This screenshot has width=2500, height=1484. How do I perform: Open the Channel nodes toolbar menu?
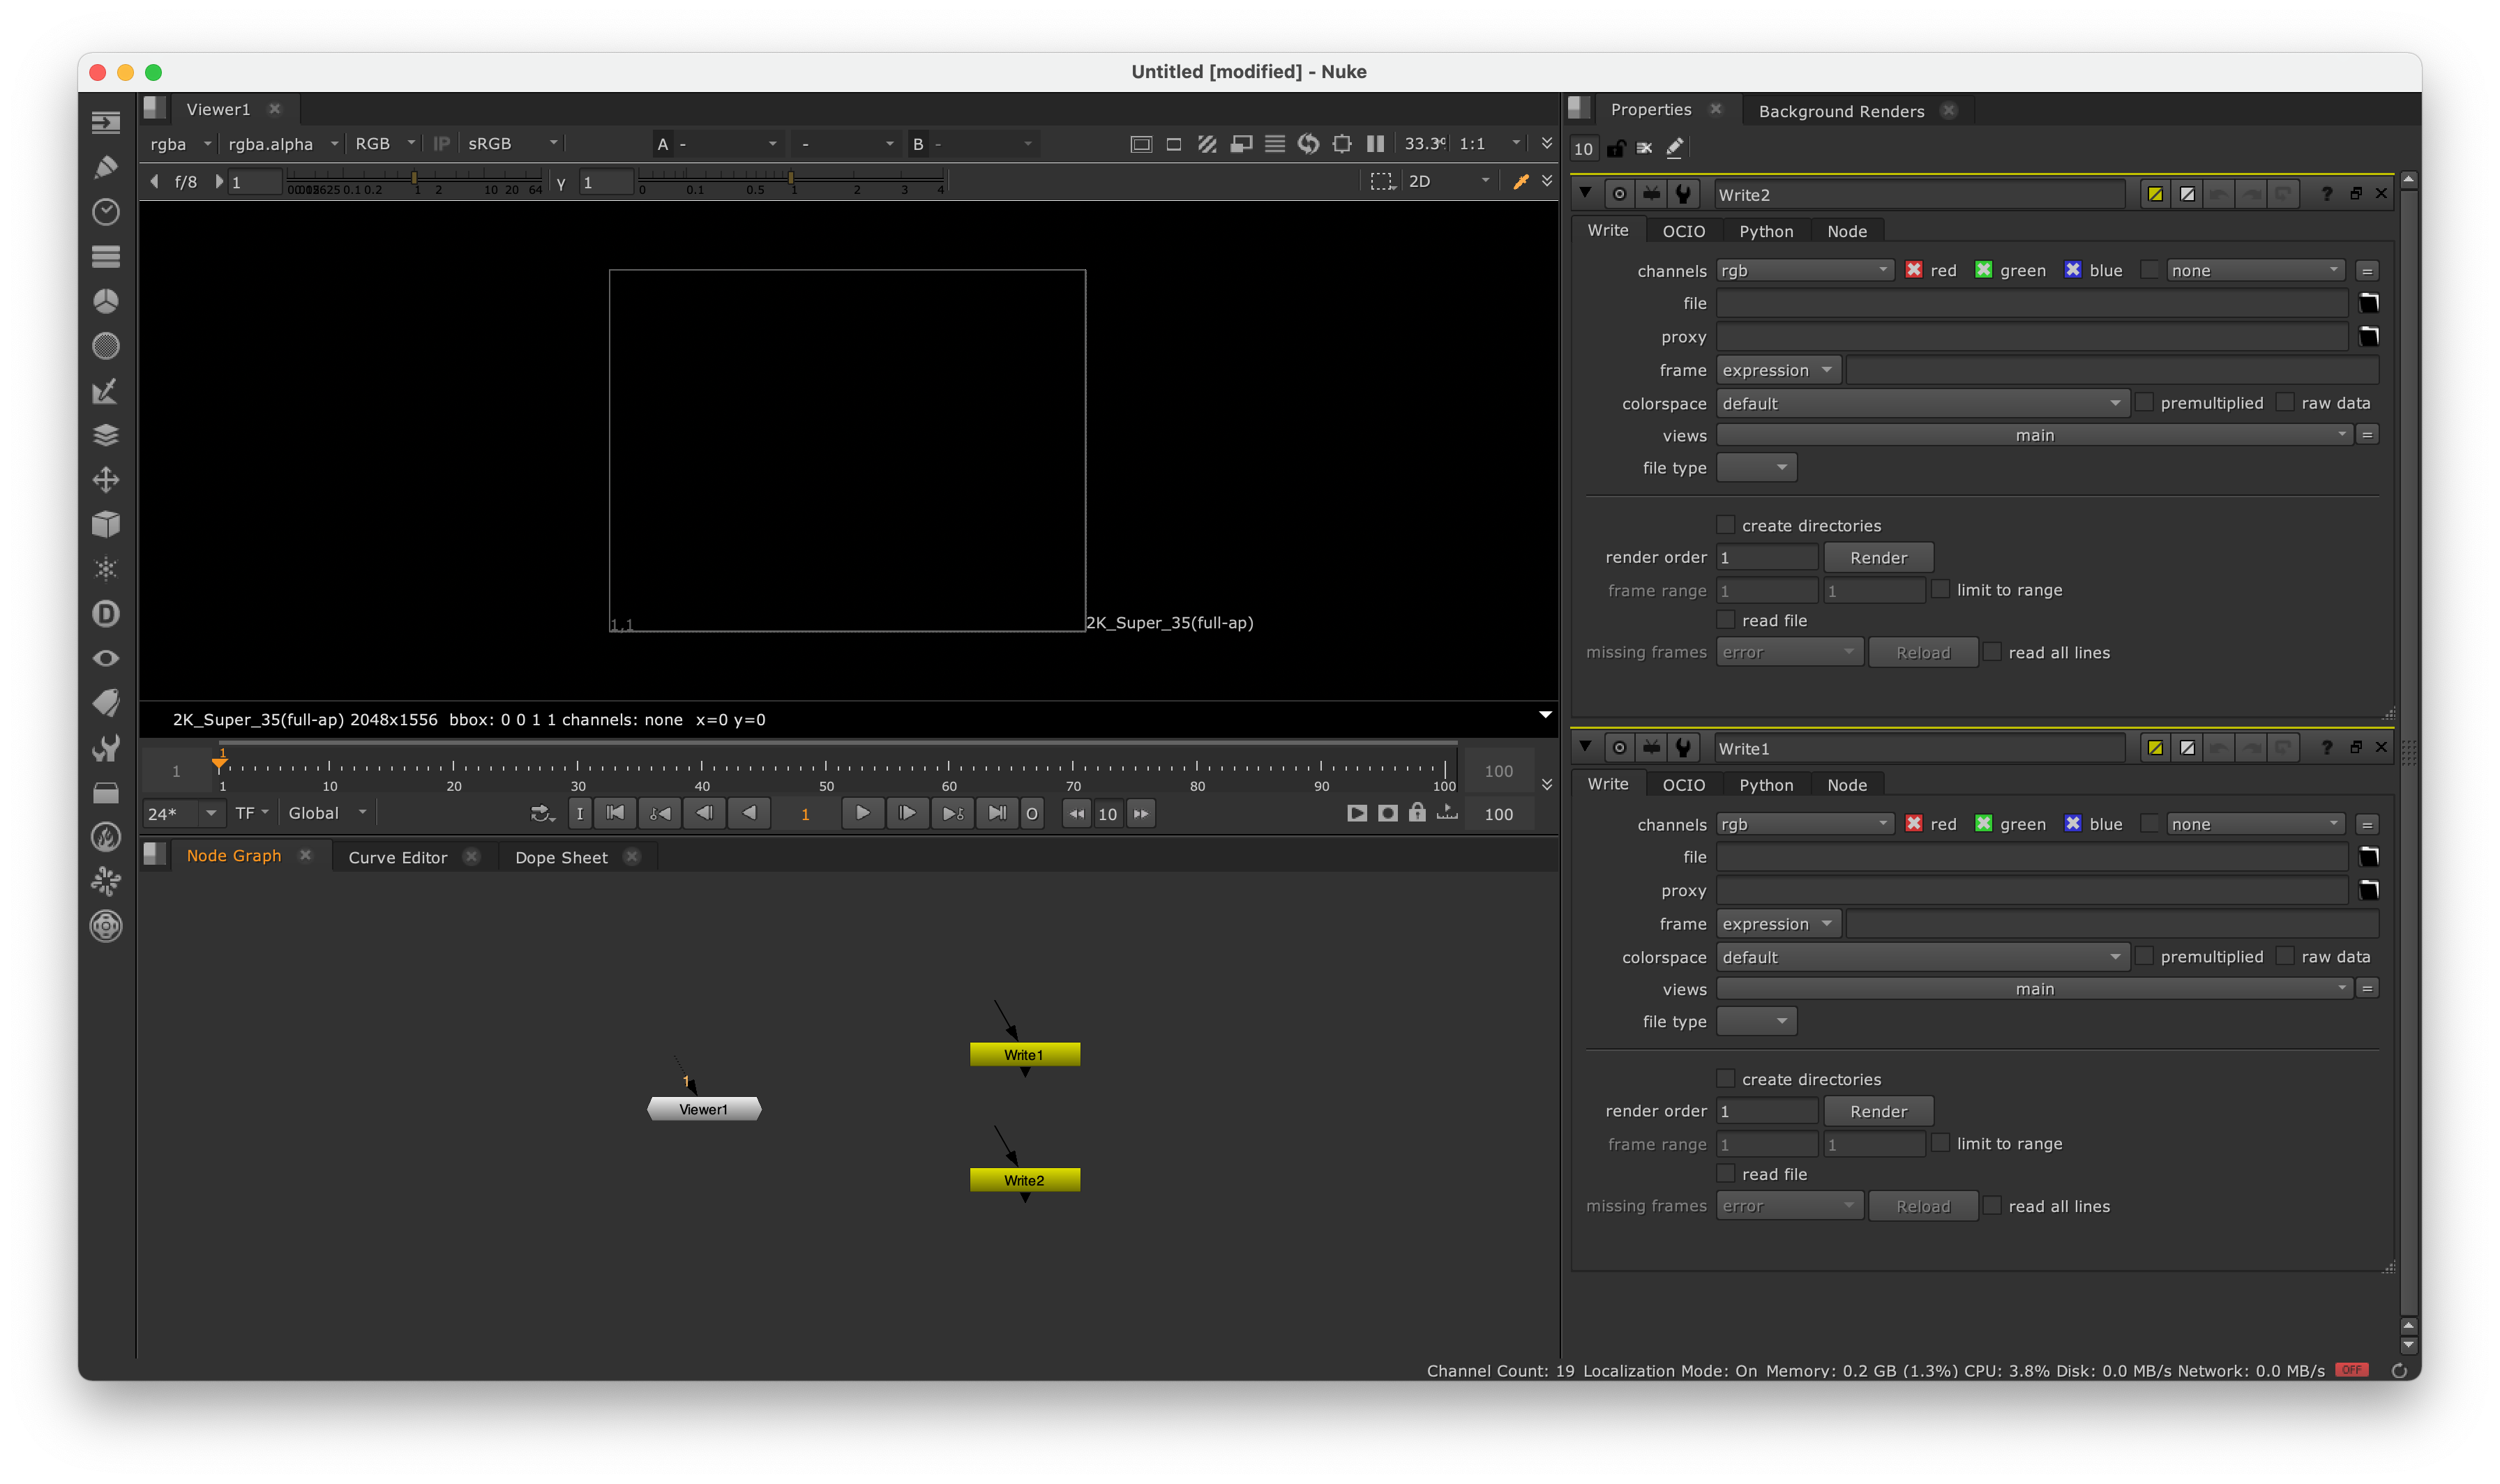point(106,257)
